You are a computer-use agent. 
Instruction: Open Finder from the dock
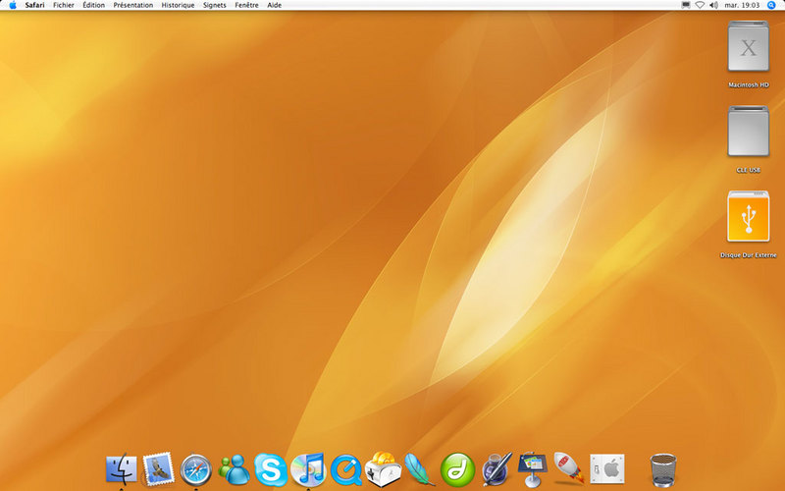click(121, 469)
